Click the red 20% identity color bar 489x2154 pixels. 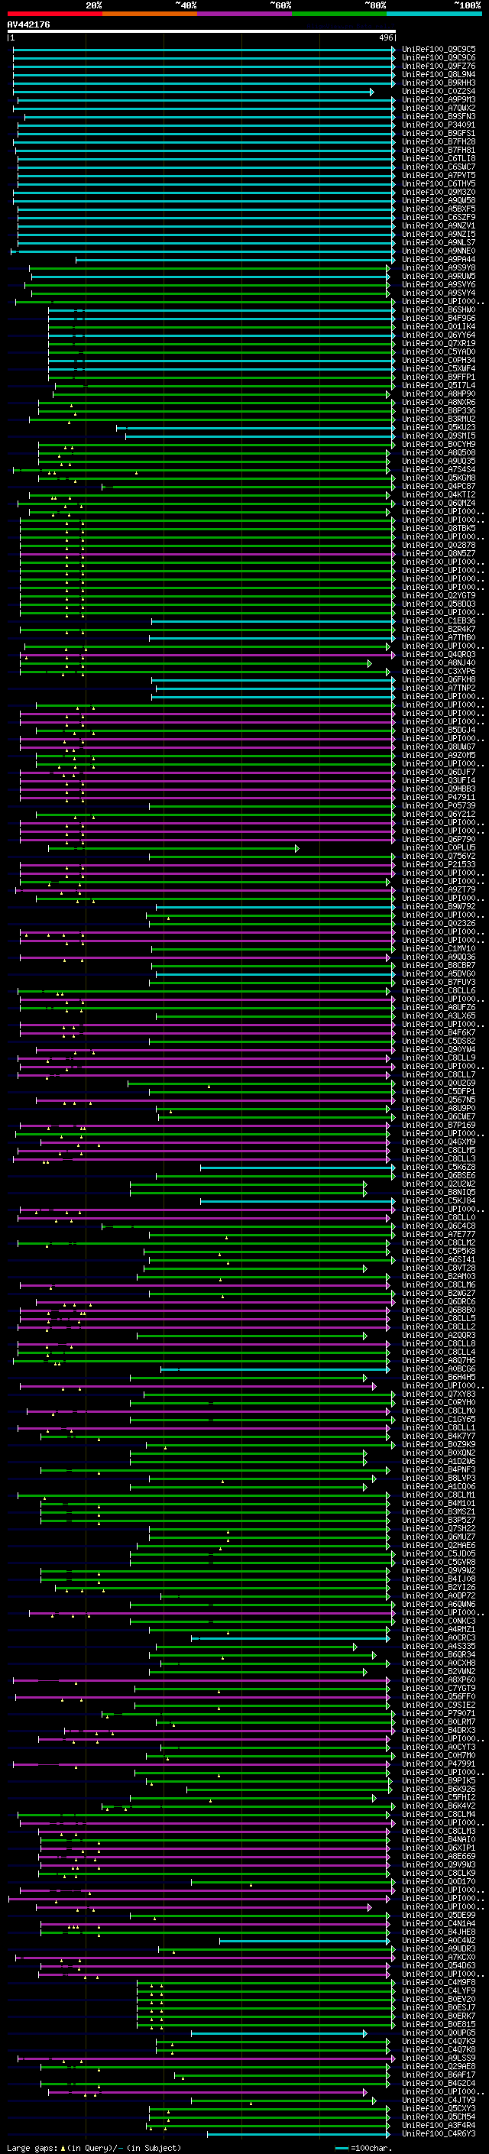54,14
